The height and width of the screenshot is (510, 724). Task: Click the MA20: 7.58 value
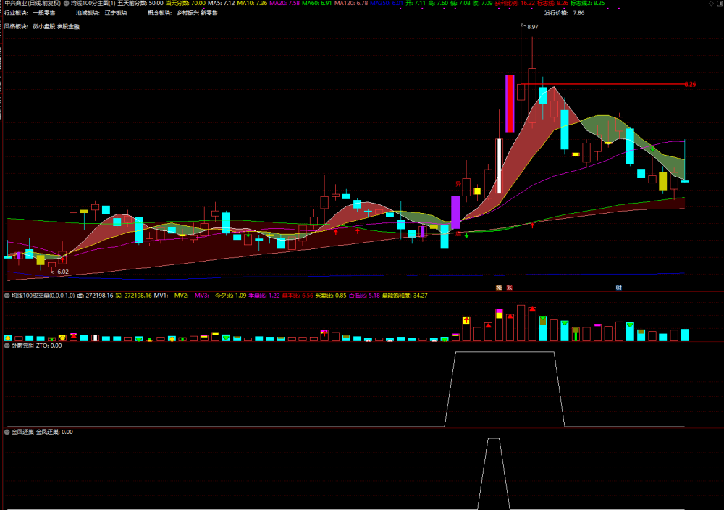pyautogui.click(x=285, y=3)
